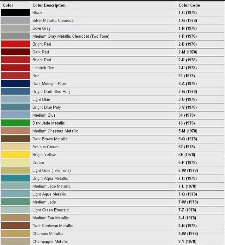Select color code "3-V (1978)"
Image resolution: width=225 pixels, height=245 pixels.
(x=188, y=107)
